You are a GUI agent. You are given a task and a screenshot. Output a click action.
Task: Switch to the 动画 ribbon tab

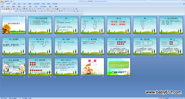(30, 4)
